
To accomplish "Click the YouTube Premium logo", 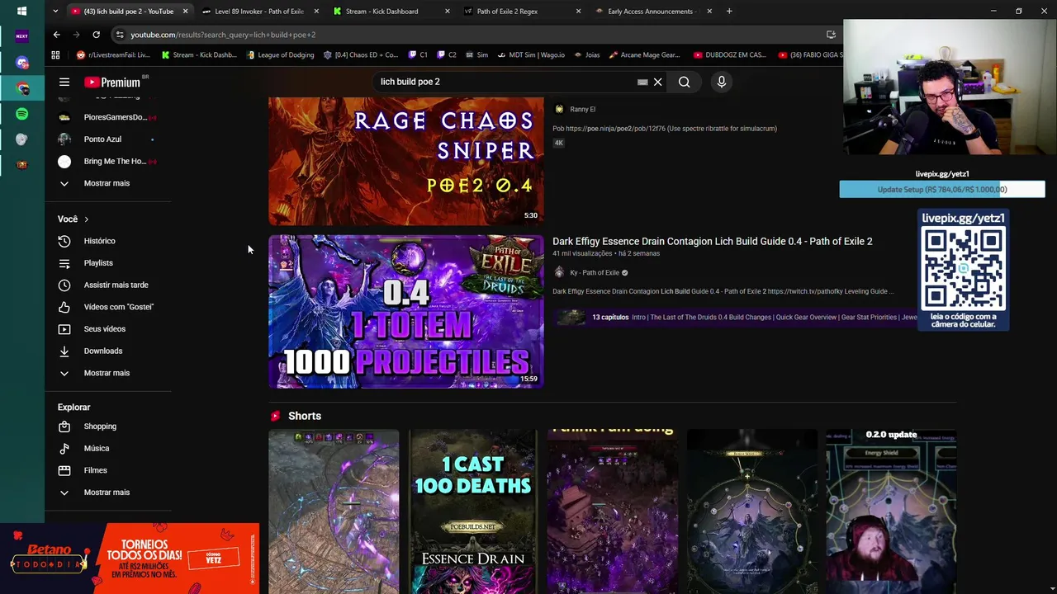I will (112, 82).
